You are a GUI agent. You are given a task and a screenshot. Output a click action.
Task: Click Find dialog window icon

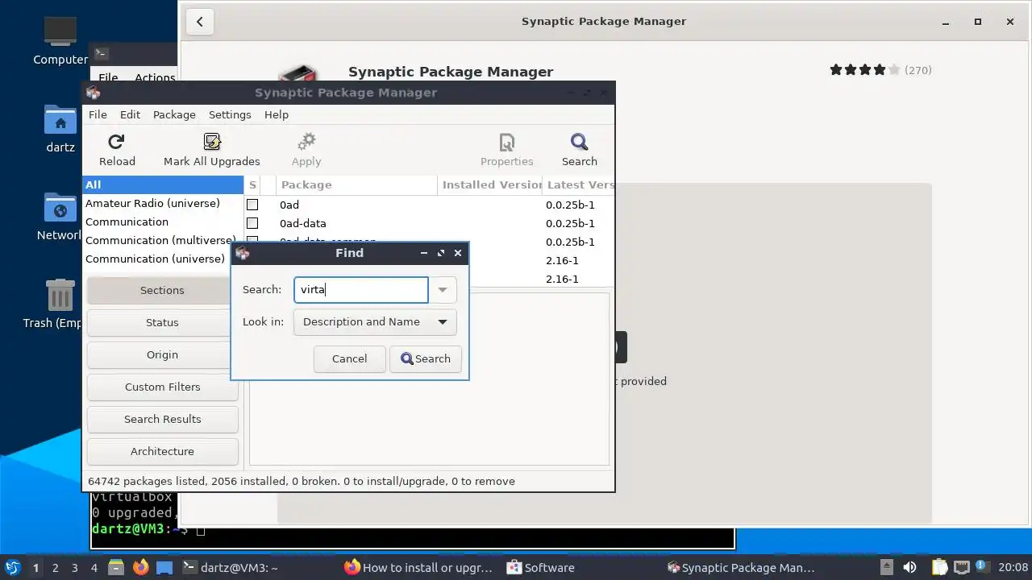pyautogui.click(x=242, y=253)
